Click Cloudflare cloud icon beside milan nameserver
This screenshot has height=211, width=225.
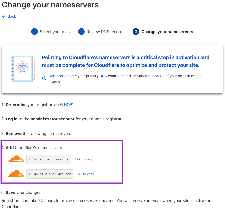(16, 174)
